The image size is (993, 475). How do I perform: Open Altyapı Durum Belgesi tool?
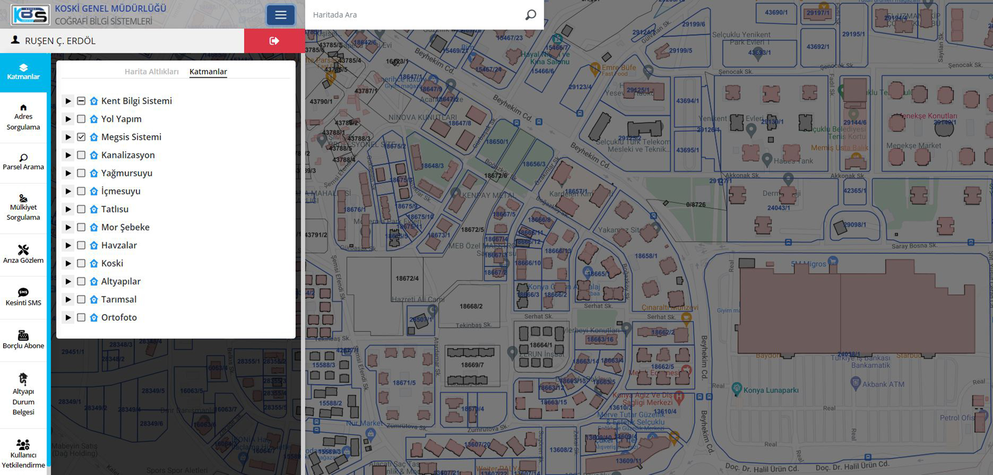23,394
